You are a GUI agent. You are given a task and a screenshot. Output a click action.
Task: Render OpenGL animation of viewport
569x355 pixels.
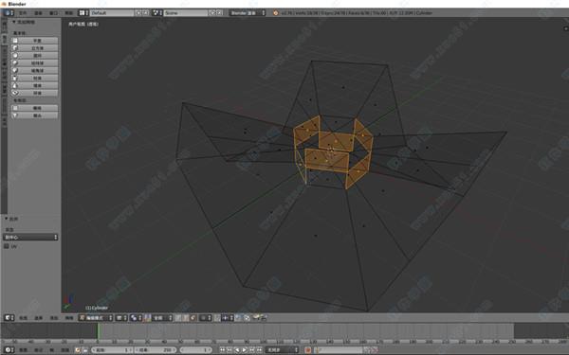click(x=265, y=318)
